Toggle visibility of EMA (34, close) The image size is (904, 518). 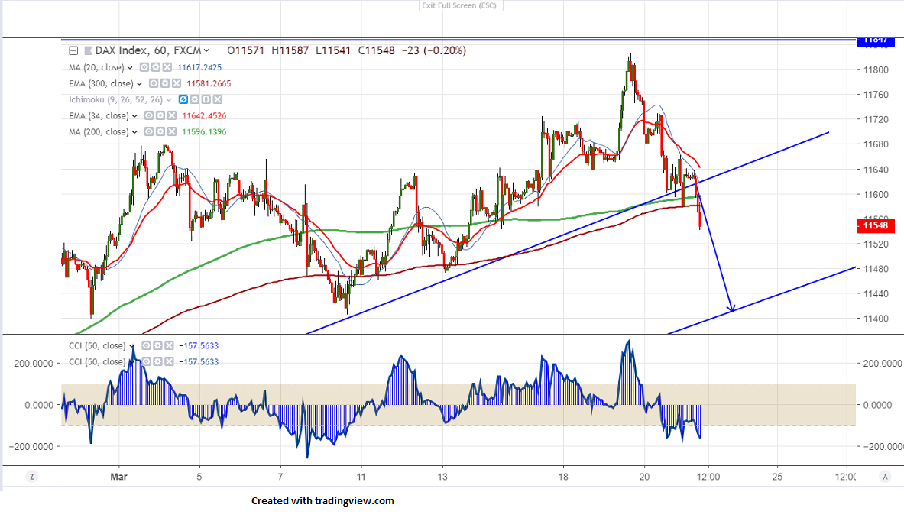click(149, 116)
